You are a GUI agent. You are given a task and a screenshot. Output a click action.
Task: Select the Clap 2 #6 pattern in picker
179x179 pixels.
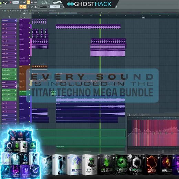point(9,103)
